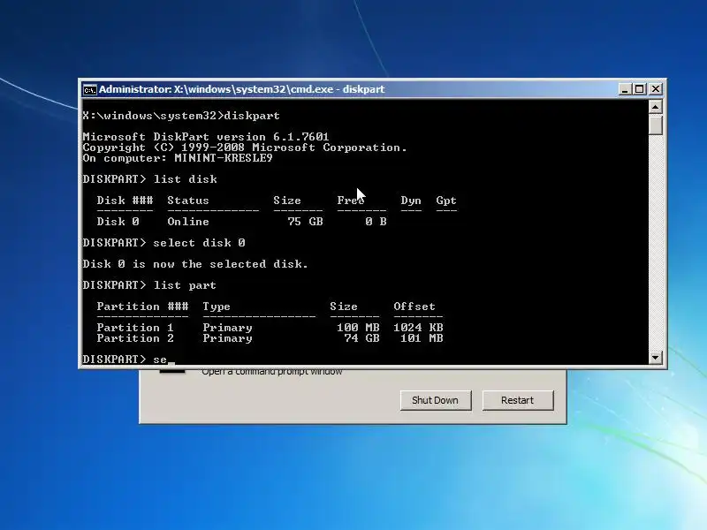
Task: Click the 'Partition ###' column header
Action: 142,306
